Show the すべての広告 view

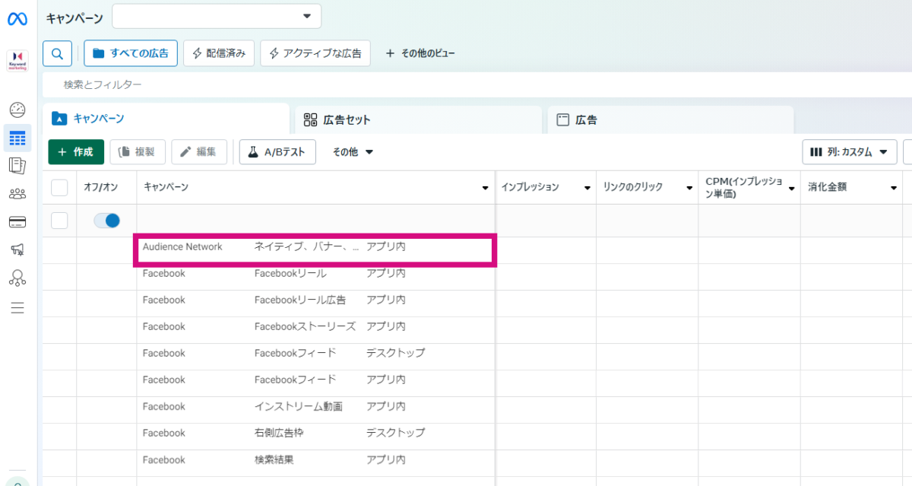pyautogui.click(x=131, y=53)
